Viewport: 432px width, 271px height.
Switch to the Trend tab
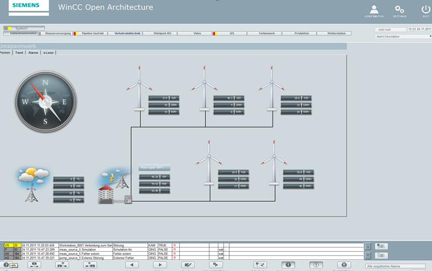[x=19, y=53]
